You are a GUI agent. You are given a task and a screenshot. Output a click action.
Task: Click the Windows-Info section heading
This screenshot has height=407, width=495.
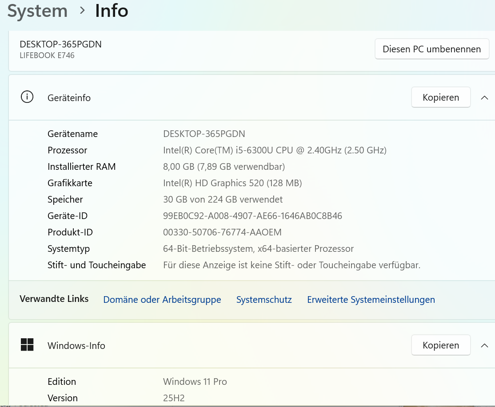[76, 346]
